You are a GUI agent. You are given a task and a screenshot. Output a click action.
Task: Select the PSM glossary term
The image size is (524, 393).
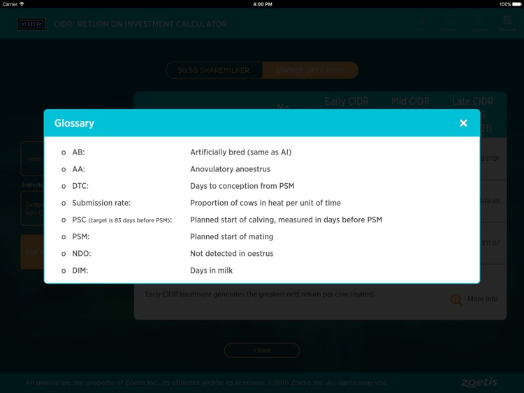pos(81,237)
